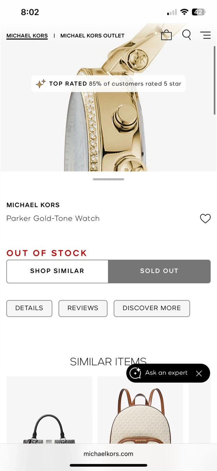217x471 pixels.
Task: Open the hamburger menu
Action: [x=205, y=35]
